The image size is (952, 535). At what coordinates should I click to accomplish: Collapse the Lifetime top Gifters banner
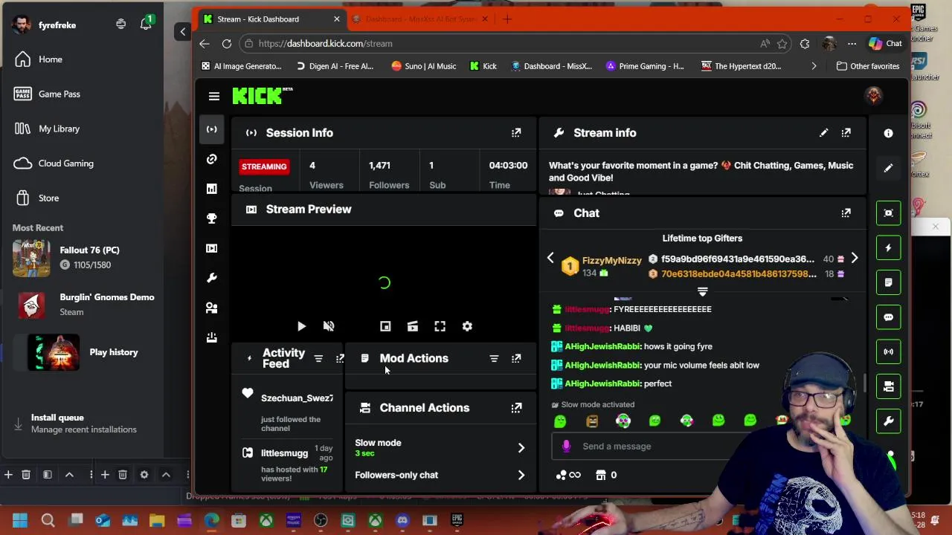click(702, 292)
